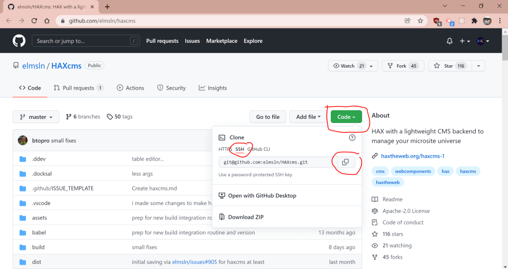Open the plus create-new menu
The width and height of the screenshot is (508, 269).
coord(465,41)
